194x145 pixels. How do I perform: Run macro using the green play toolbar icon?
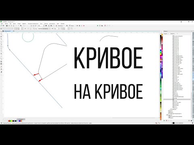pyautogui.click(x=98, y=25)
